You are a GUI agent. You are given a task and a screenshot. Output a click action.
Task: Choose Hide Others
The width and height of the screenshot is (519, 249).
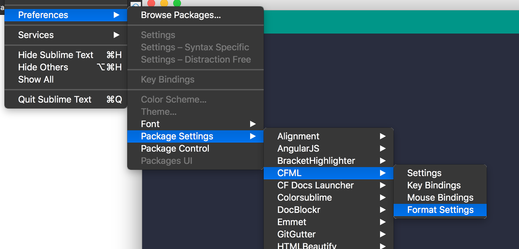click(x=66, y=67)
